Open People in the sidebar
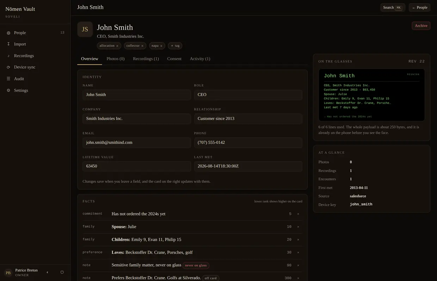Image resolution: width=437 pixels, height=281 pixels. pyautogui.click(x=35, y=33)
